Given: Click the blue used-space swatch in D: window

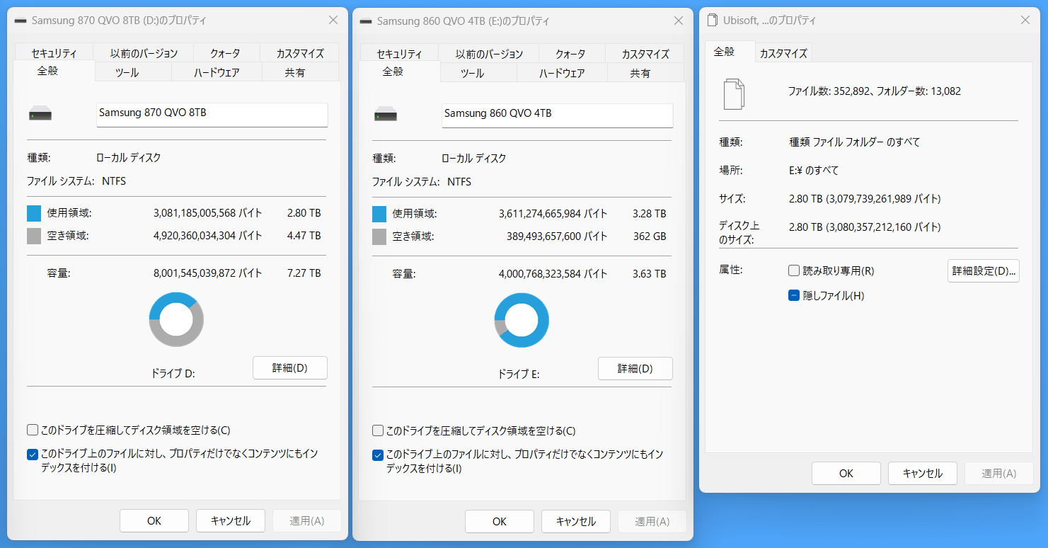Looking at the screenshot, I should tap(34, 213).
